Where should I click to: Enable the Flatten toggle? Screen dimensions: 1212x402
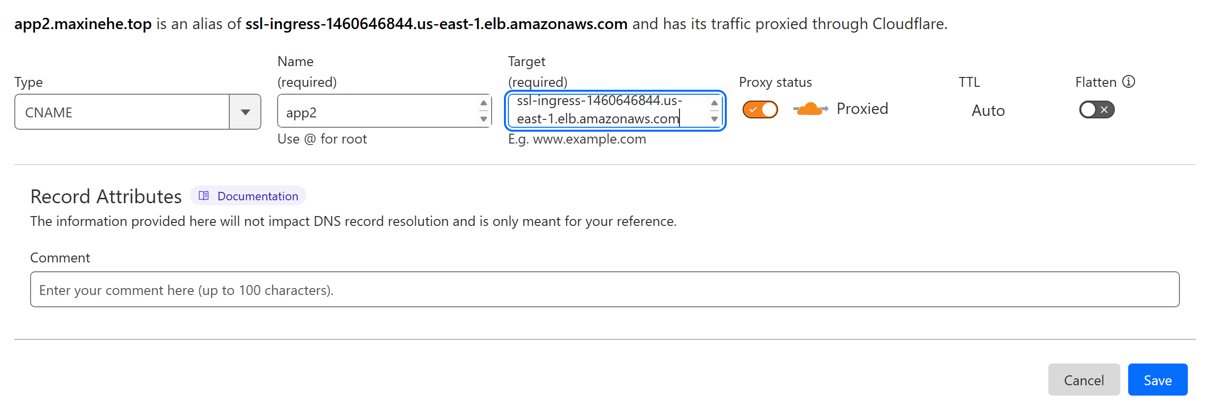point(1096,110)
